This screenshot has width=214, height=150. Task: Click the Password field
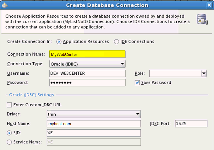point(87,83)
